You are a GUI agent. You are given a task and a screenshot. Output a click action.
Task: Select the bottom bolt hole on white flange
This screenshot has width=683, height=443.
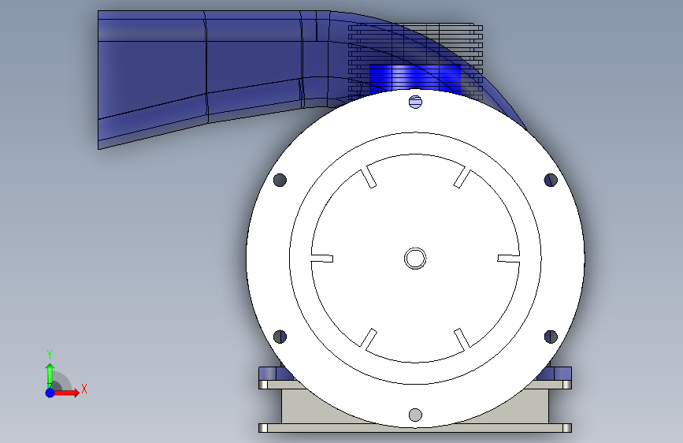pyautogui.click(x=415, y=415)
